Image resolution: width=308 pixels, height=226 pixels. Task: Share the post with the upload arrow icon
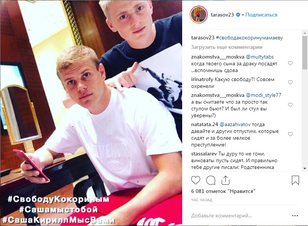(x=225, y=180)
